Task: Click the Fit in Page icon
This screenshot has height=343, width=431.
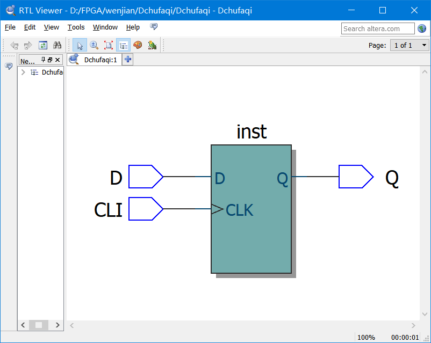Action: [108, 45]
